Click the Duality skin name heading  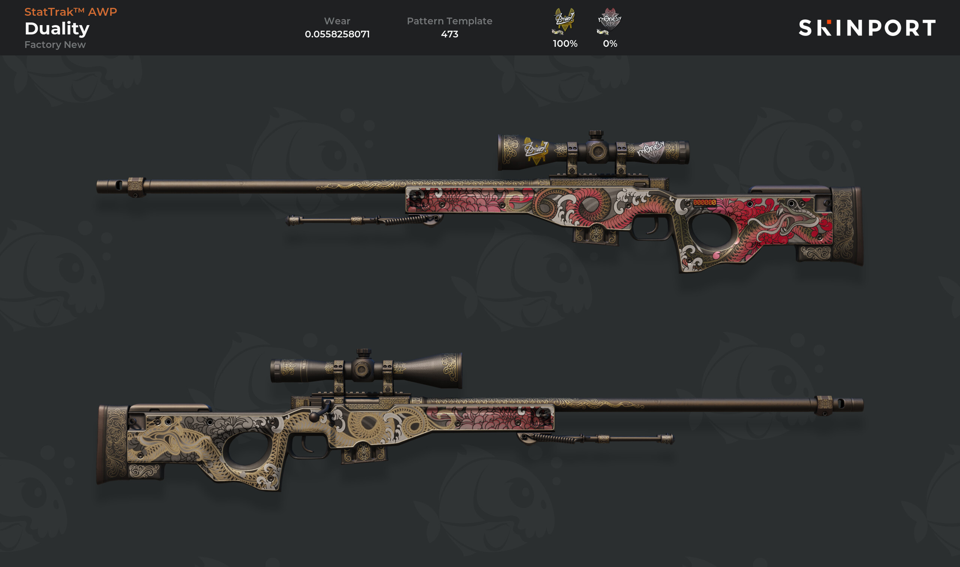(x=57, y=29)
